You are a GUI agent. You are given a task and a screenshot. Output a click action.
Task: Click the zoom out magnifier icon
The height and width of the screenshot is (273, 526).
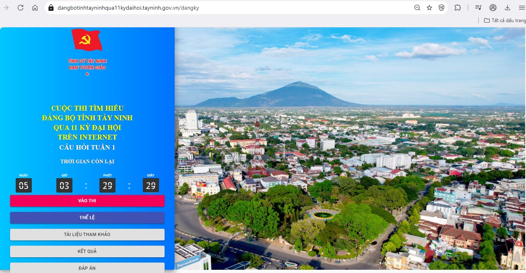click(417, 8)
